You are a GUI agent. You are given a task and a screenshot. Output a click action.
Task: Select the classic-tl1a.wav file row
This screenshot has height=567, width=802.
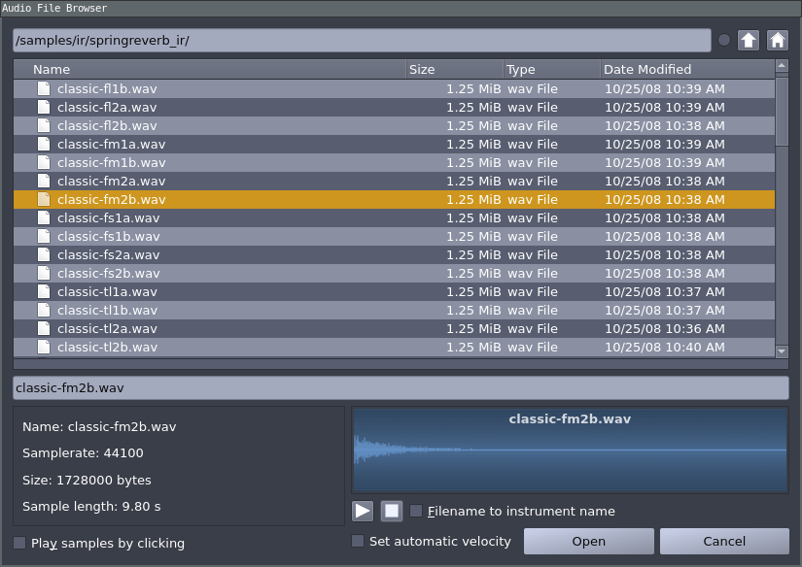coord(107,291)
